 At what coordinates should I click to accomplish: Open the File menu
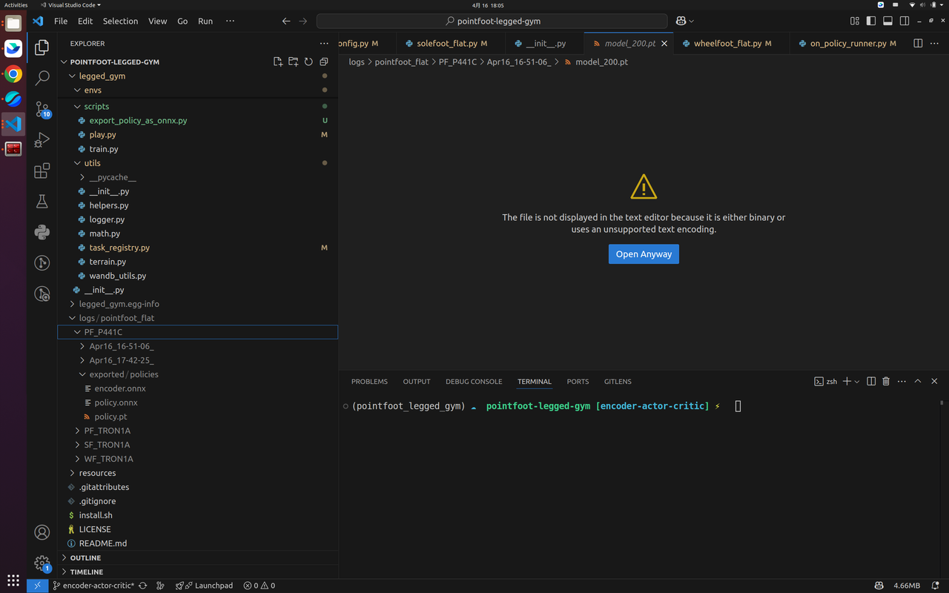coord(61,21)
